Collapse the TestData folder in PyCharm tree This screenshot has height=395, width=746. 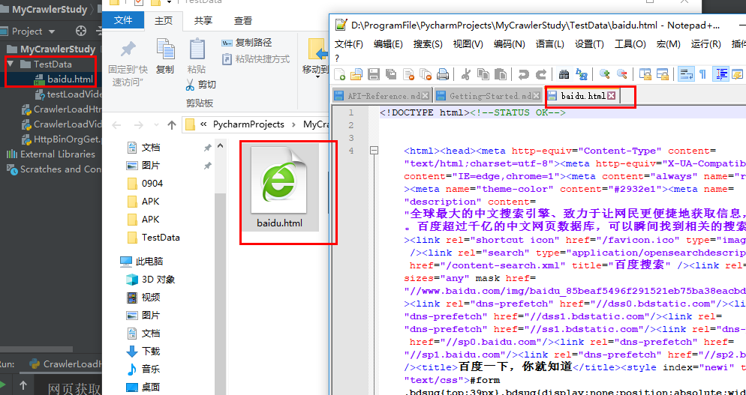pyautogui.click(x=11, y=64)
